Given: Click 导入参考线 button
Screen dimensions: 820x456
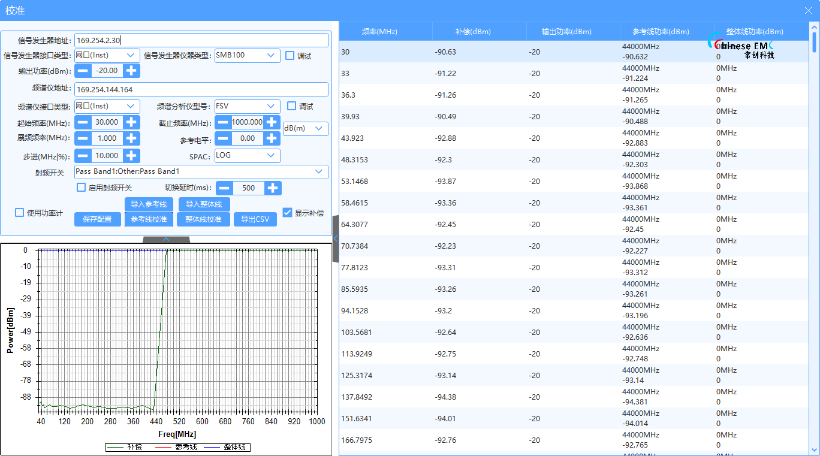Looking at the screenshot, I should click(149, 204).
